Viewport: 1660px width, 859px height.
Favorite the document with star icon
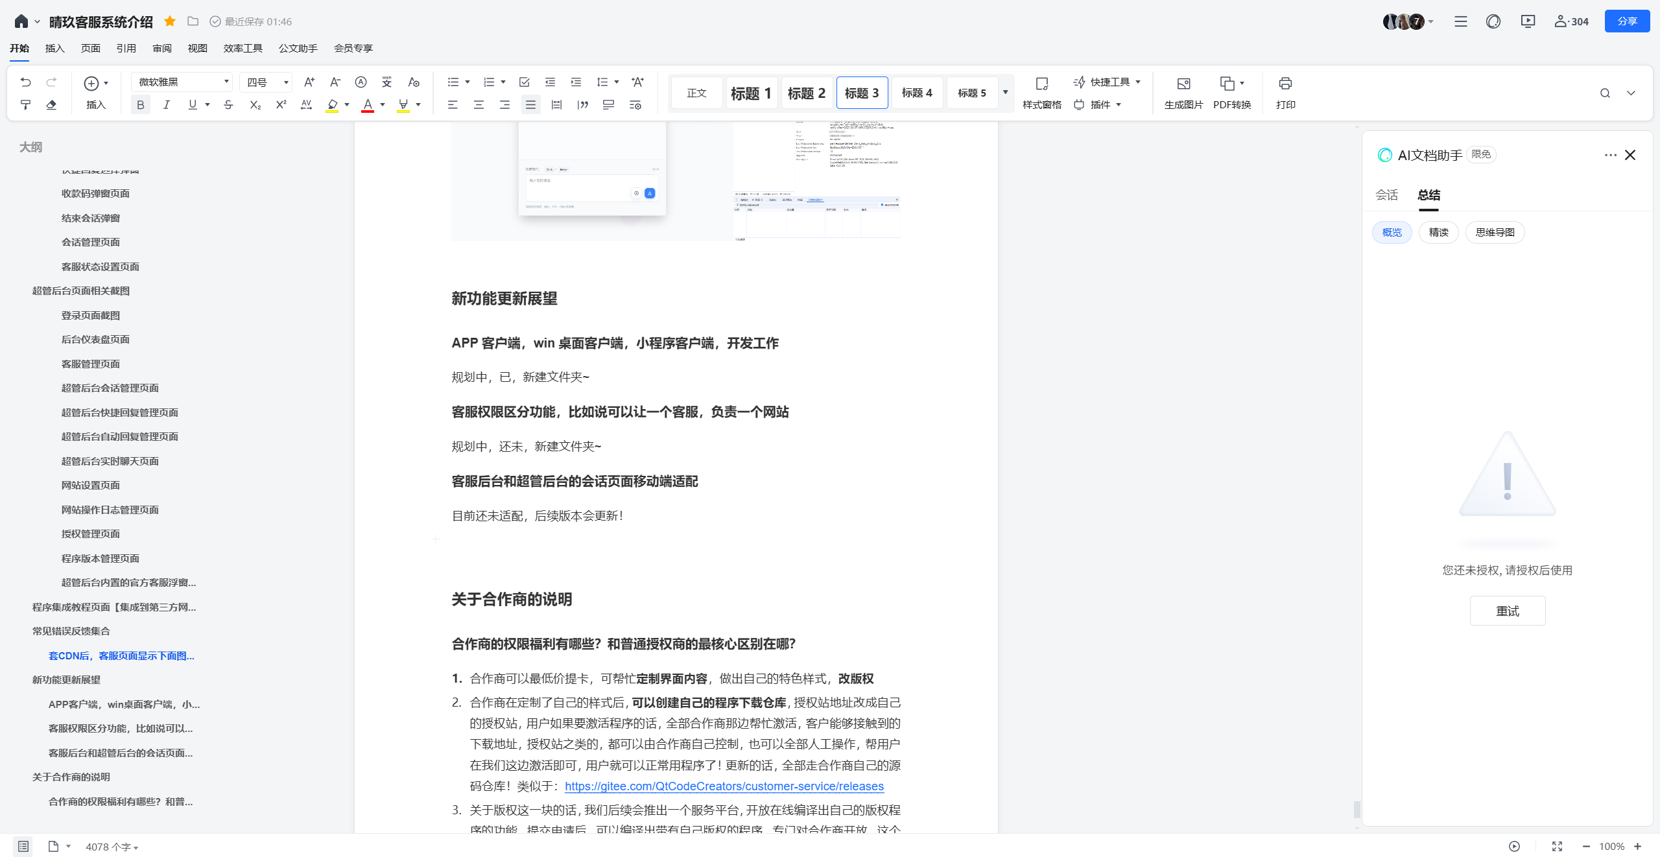[x=170, y=21]
